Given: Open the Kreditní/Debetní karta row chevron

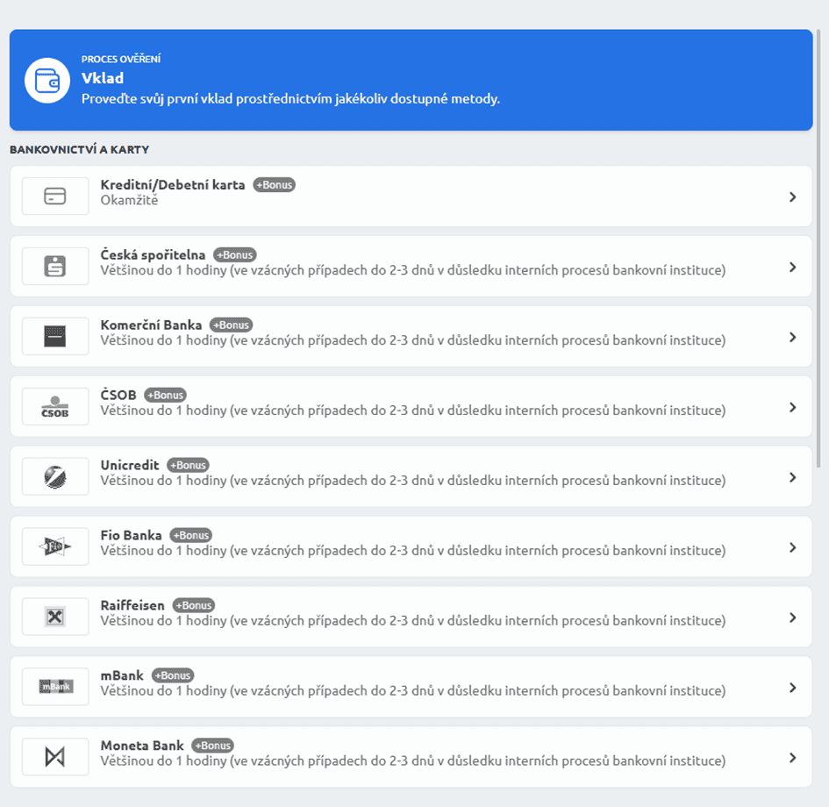Looking at the screenshot, I should [x=792, y=196].
